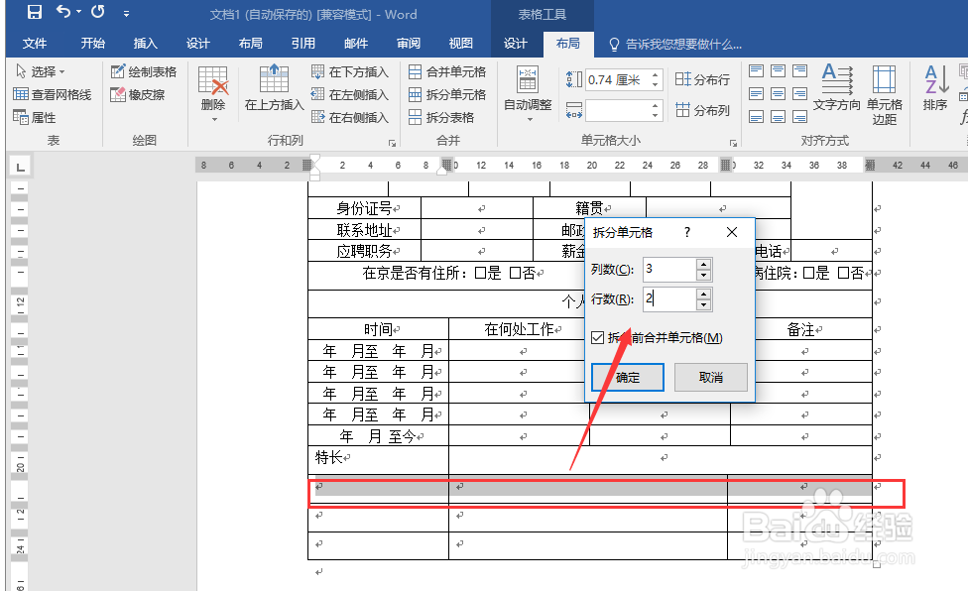Screen dimensions: 968x591
Task: Open the 行和列 group dialog launcher
Action: pyautogui.click(x=392, y=143)
